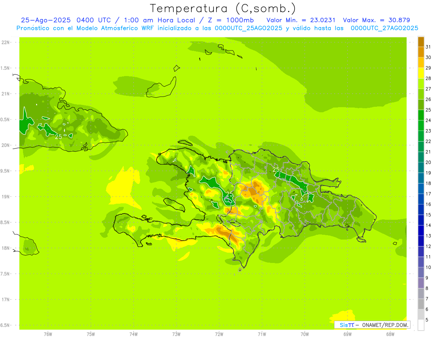
Task: Pick the yellow legend swatch between 28 and 29
Action: pyautogui.click(x=421, y=73)
